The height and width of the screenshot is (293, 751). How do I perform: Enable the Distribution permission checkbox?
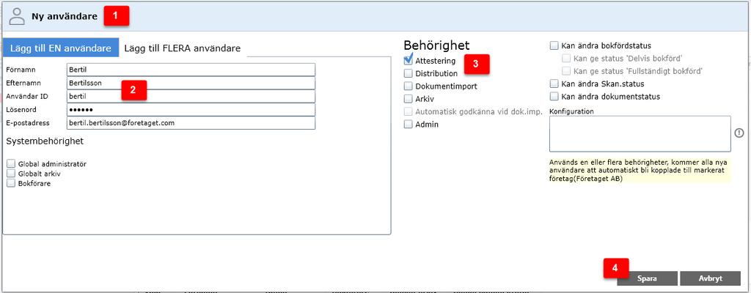tap(408, 73)
